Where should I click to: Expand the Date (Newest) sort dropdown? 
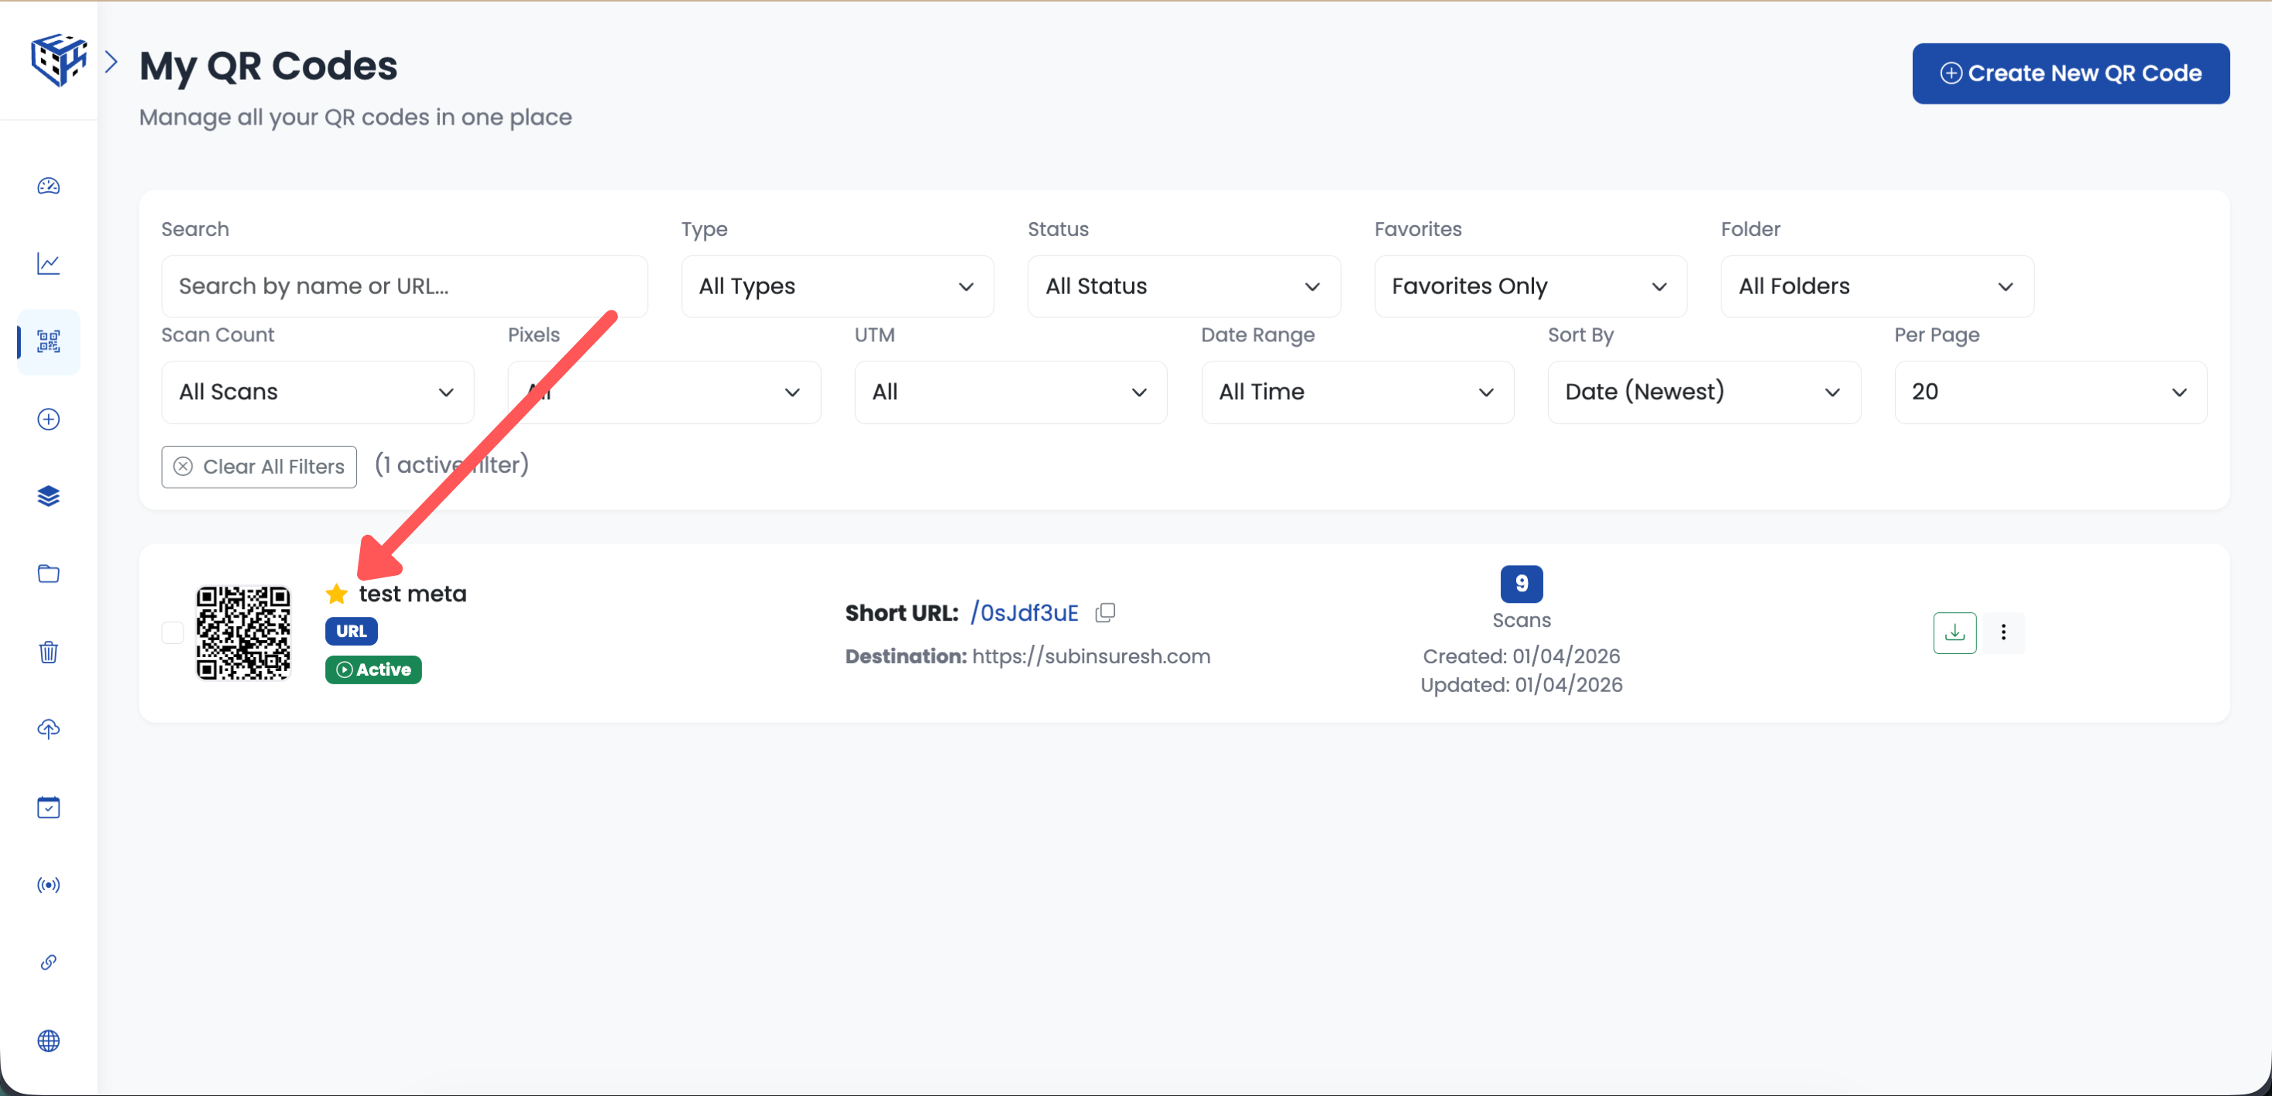[1703, 392]
